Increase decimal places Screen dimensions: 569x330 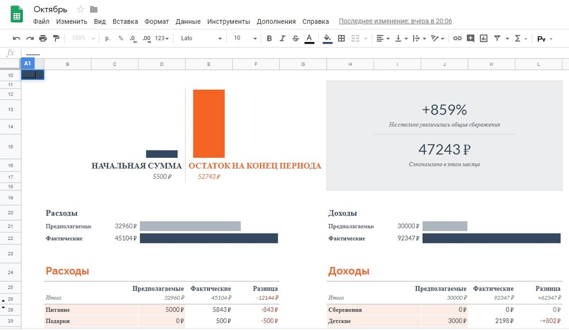pos(147,38)
